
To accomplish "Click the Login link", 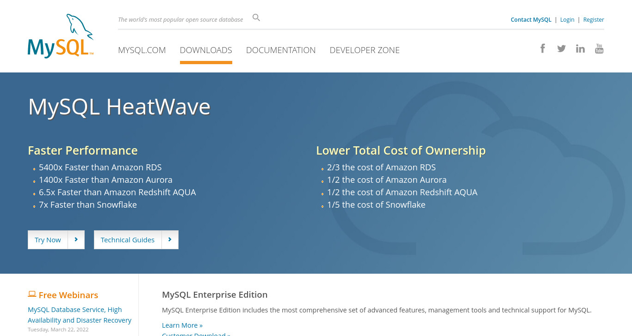I will point(567,20).
